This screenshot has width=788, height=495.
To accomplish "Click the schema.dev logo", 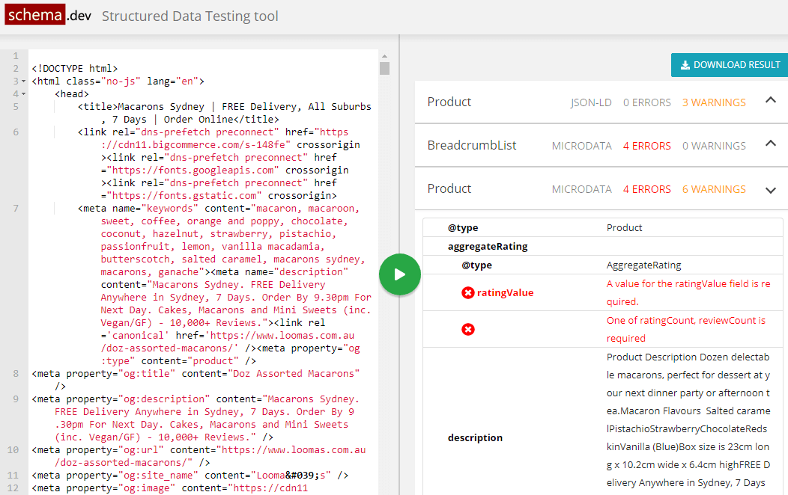I will pyautogui.click(x=48, y=15).
